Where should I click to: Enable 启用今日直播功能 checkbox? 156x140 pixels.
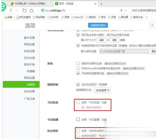click(x=78, y=119)
